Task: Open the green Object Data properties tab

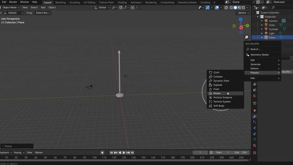Action: tap(255, 140)
